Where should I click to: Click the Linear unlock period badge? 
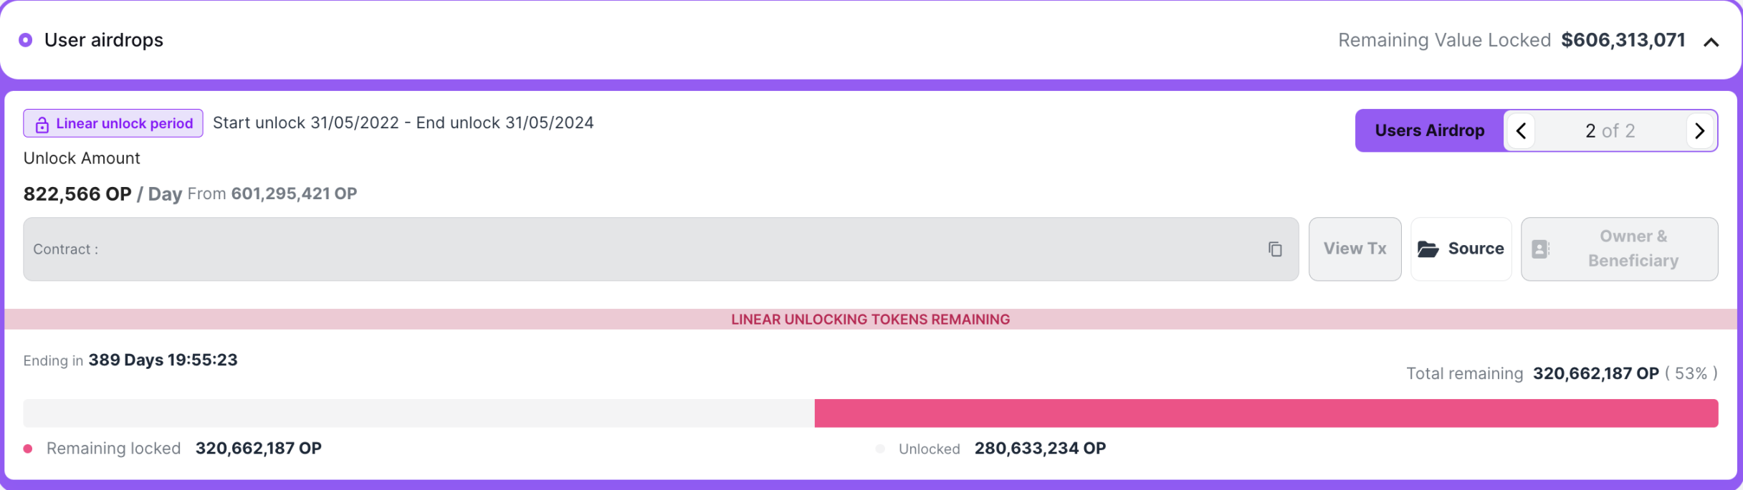click(113, 123)
